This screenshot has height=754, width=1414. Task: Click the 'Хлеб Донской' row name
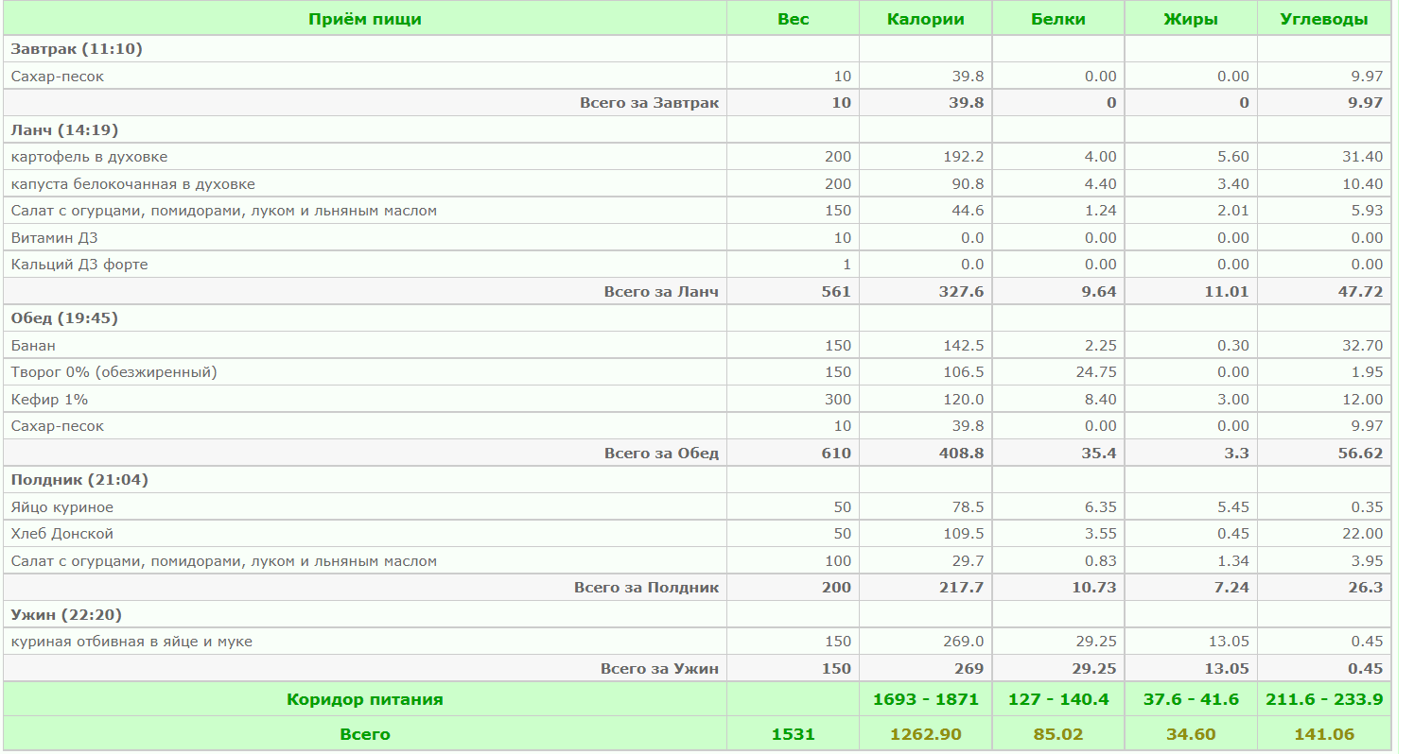click(61, 534)
